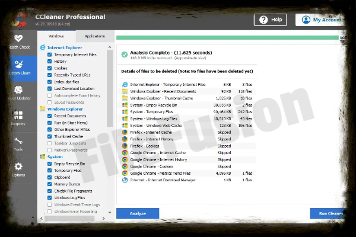
Task: Enable Network Passwords checkbox
Action: (x=49, y=150)
